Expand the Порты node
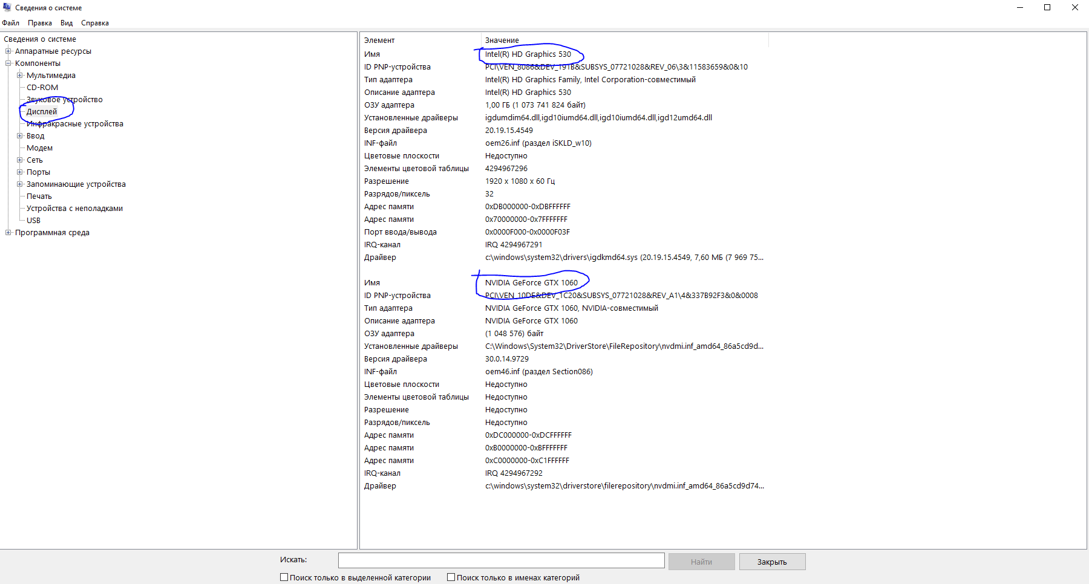Image resolution: width=1089 pixels, height=584 pixels. click(x=20, y=172)
